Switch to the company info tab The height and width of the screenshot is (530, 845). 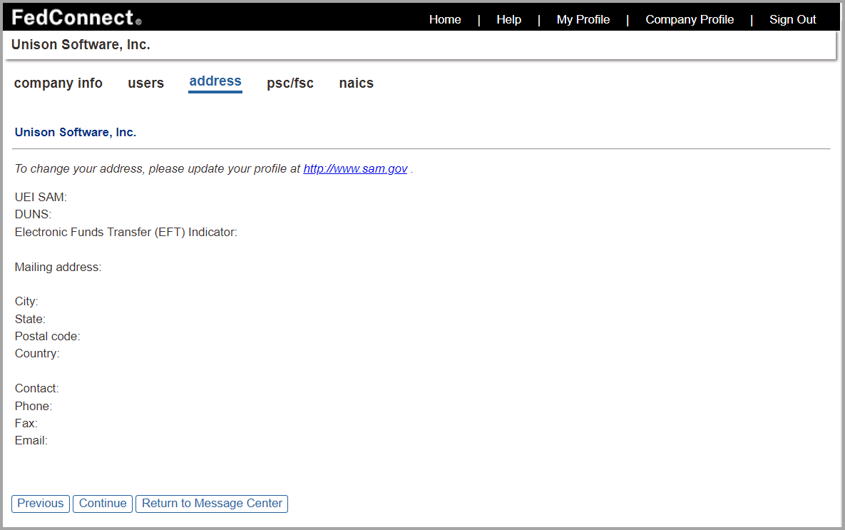click(x=58, y=83)
